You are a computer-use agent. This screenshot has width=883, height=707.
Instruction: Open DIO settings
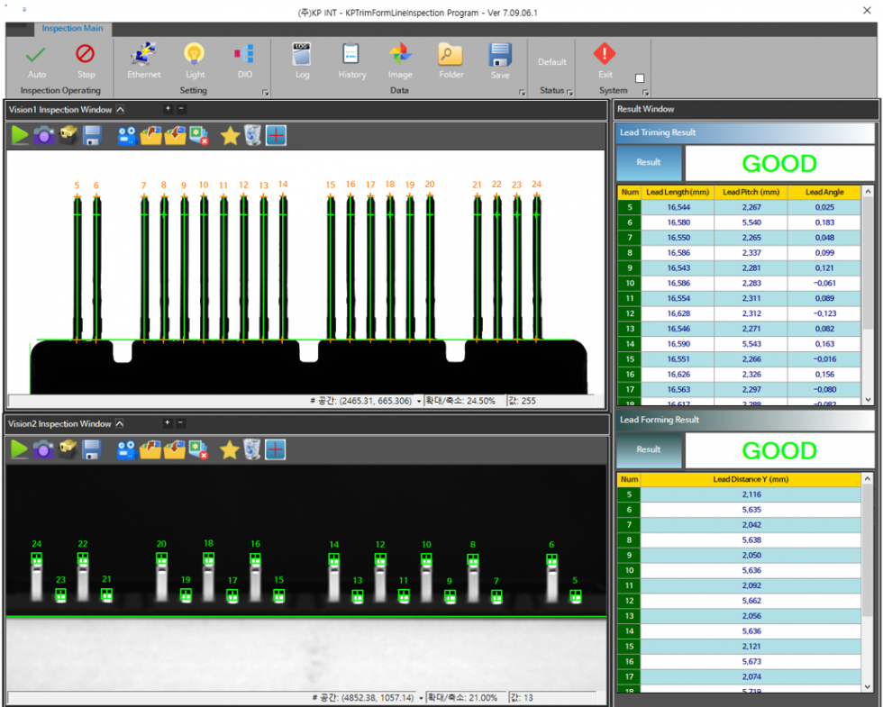244,60
